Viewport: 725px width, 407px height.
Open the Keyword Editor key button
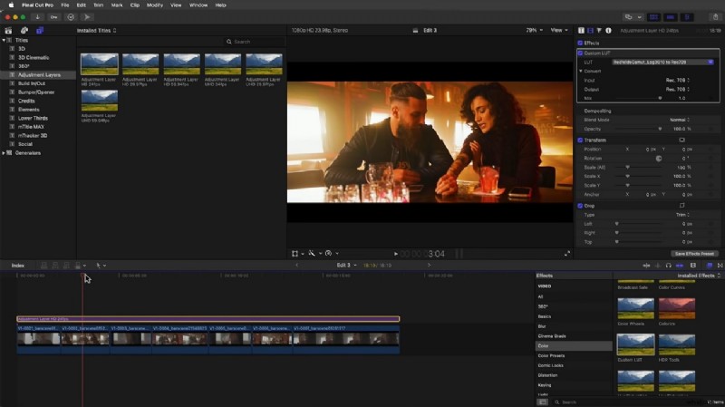point(53,17)
